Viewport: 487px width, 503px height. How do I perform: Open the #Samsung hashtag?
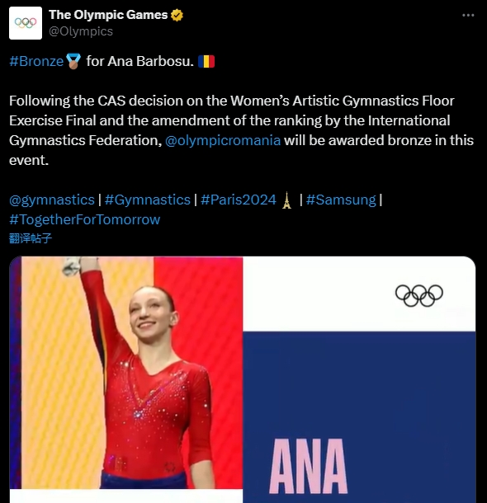point(341,200)
